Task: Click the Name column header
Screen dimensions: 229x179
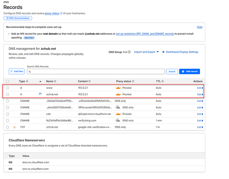Action: pyautogui.click(x=50, y=81)
